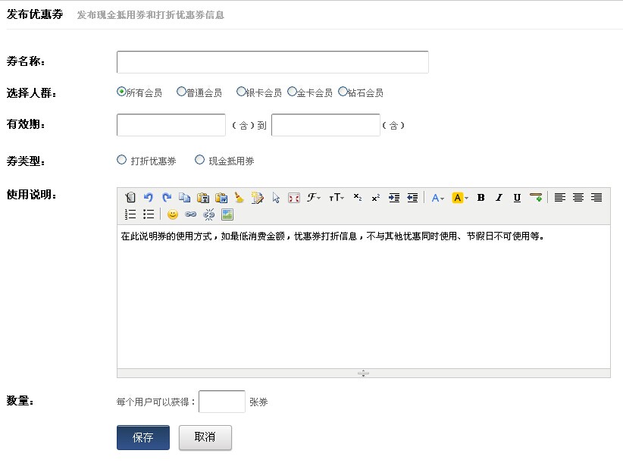623x466 pixels.
Task: Toggle bold formatting in the editor
Action: pos(481,198)
